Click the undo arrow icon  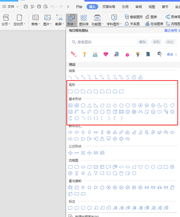[x=53, y=7]
